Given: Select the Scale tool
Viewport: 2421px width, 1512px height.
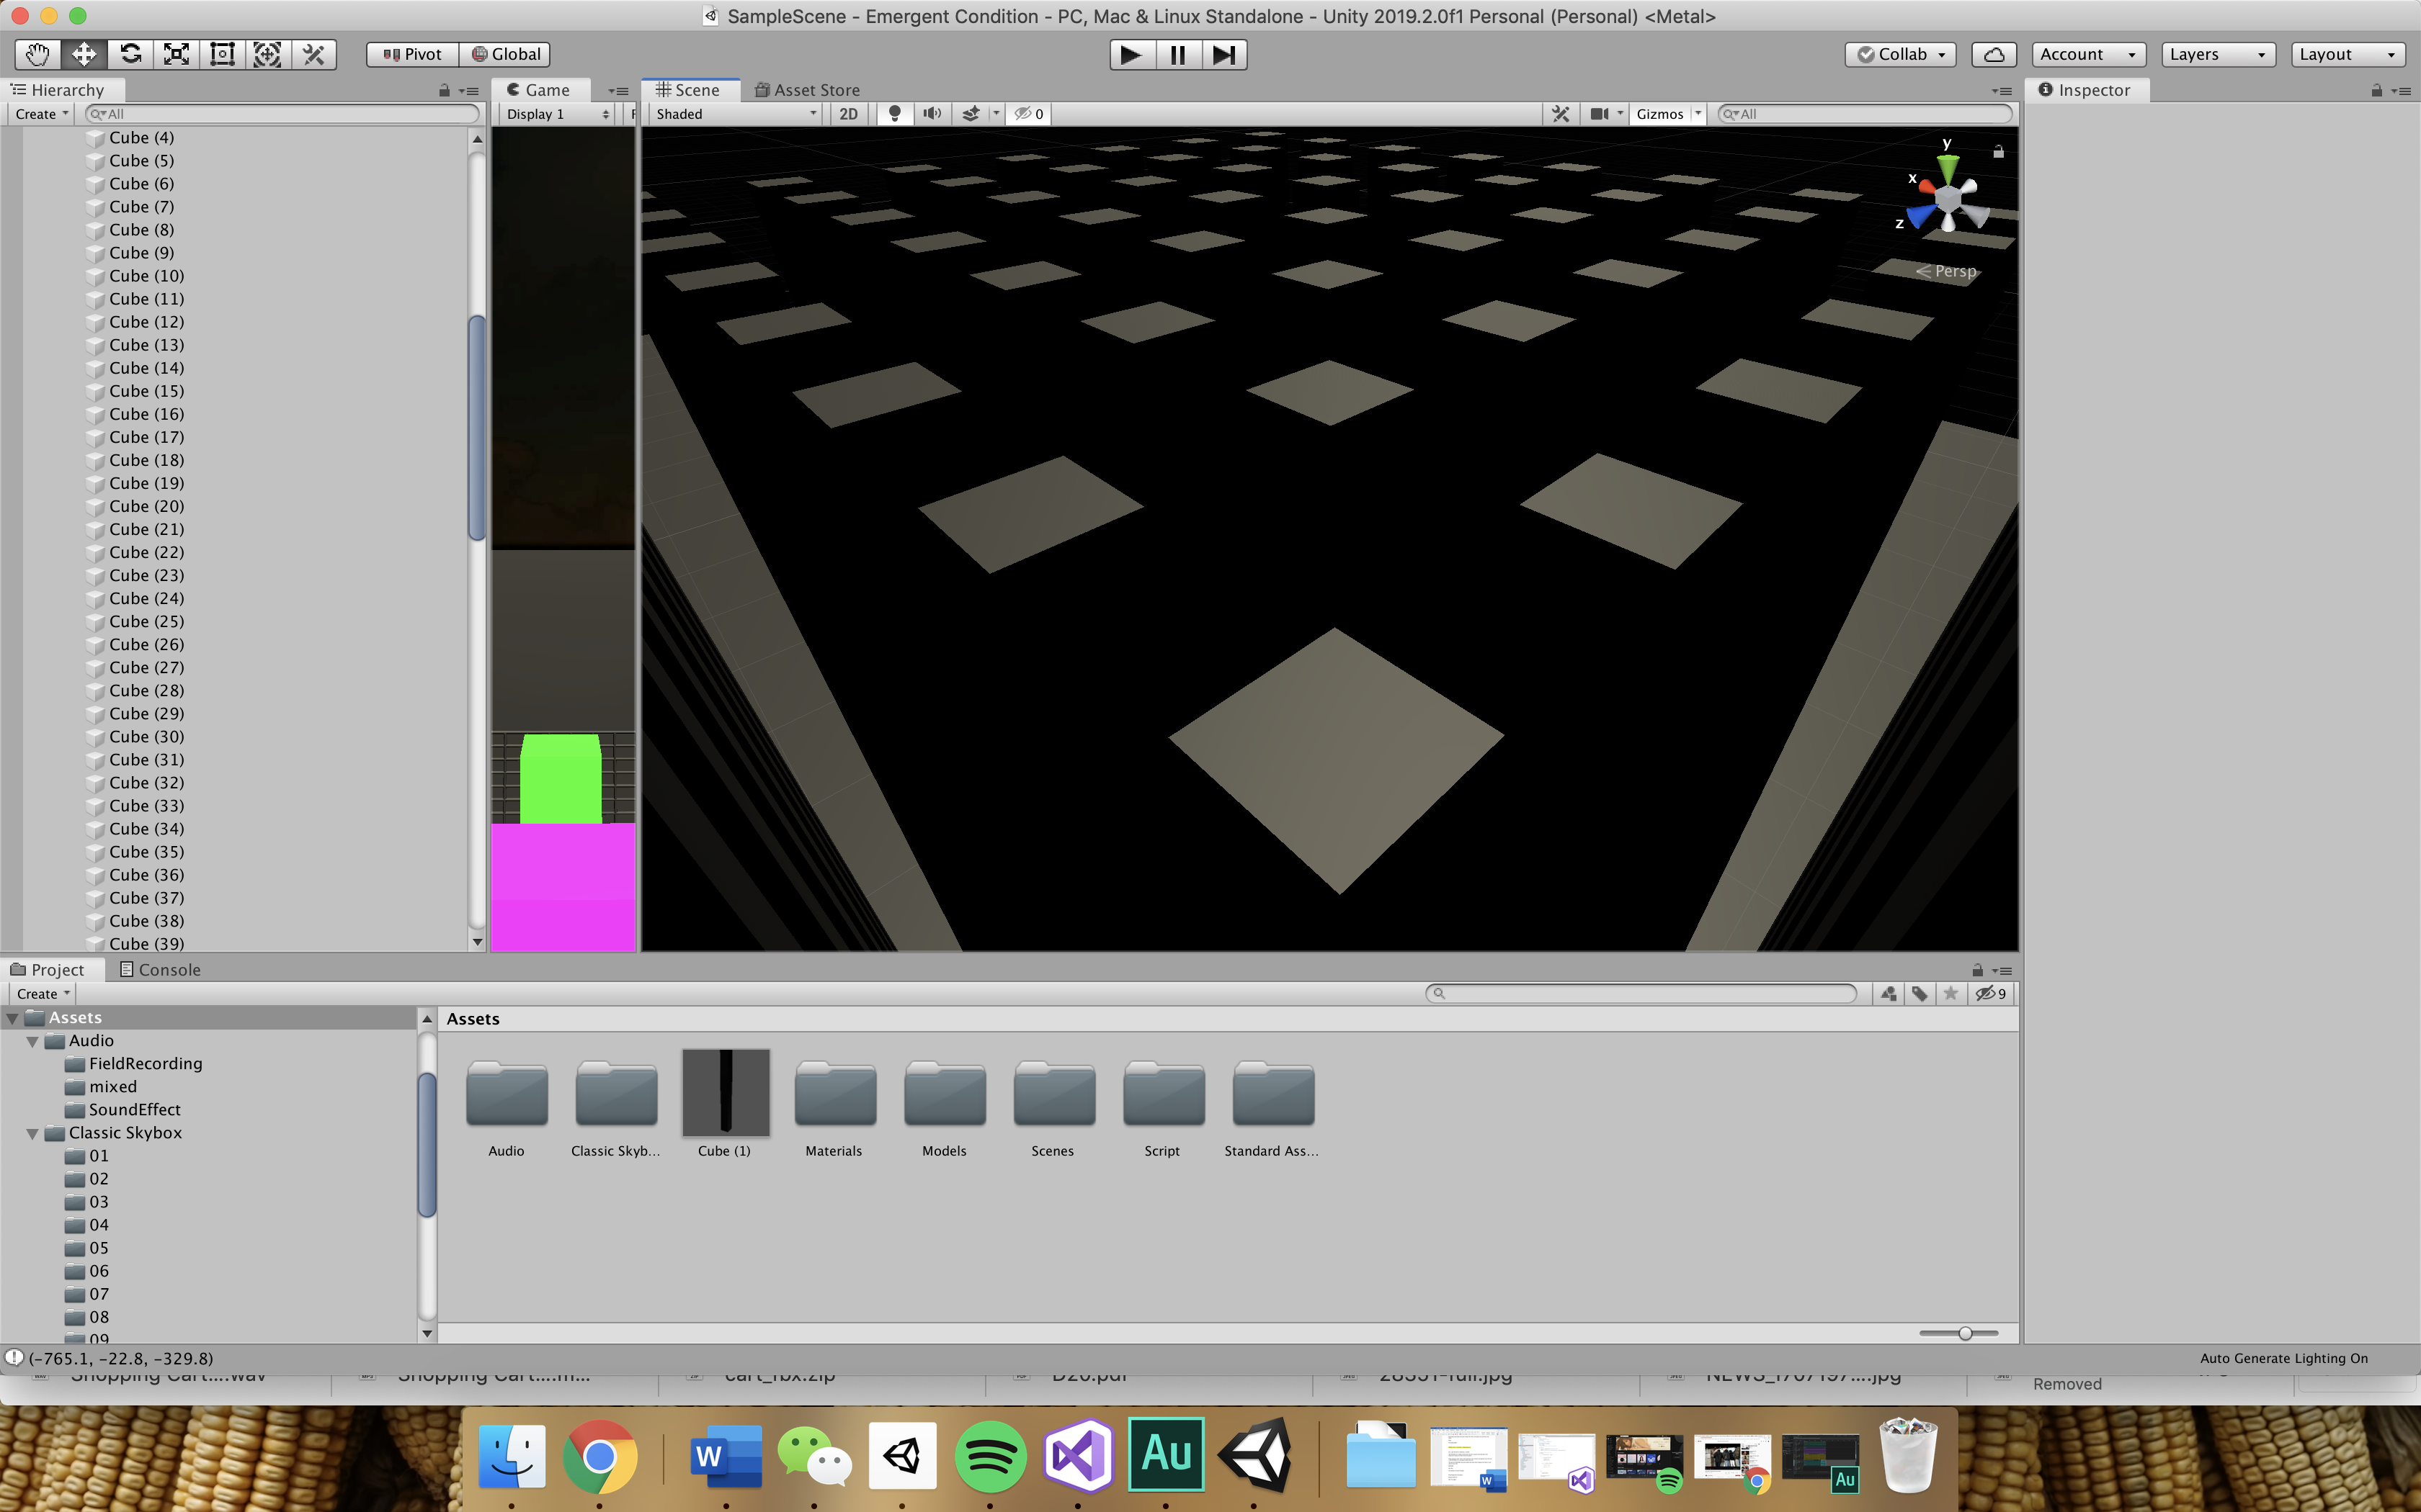Looking at the screenshot, I should click(x=176, y=54).
